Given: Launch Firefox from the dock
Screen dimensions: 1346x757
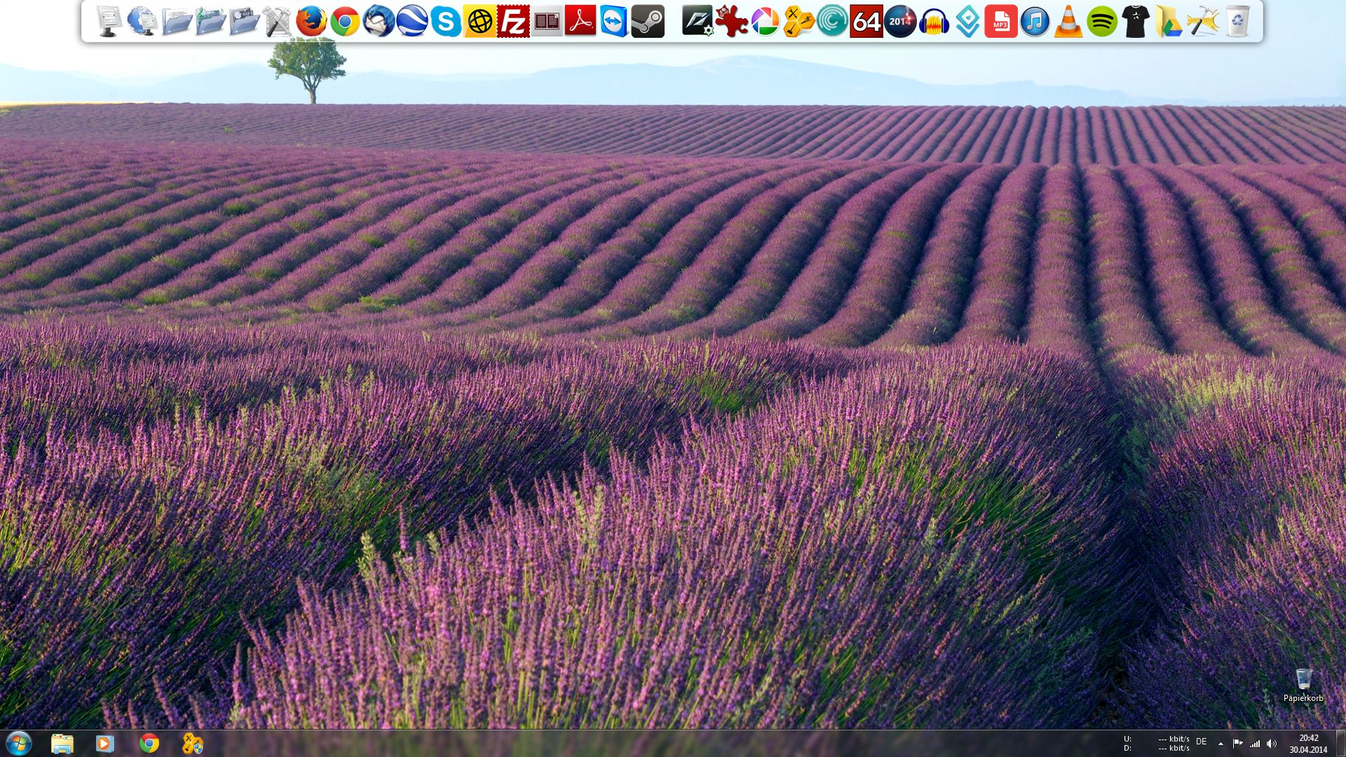Looking at the screenshot, I should tap(311, 22).
